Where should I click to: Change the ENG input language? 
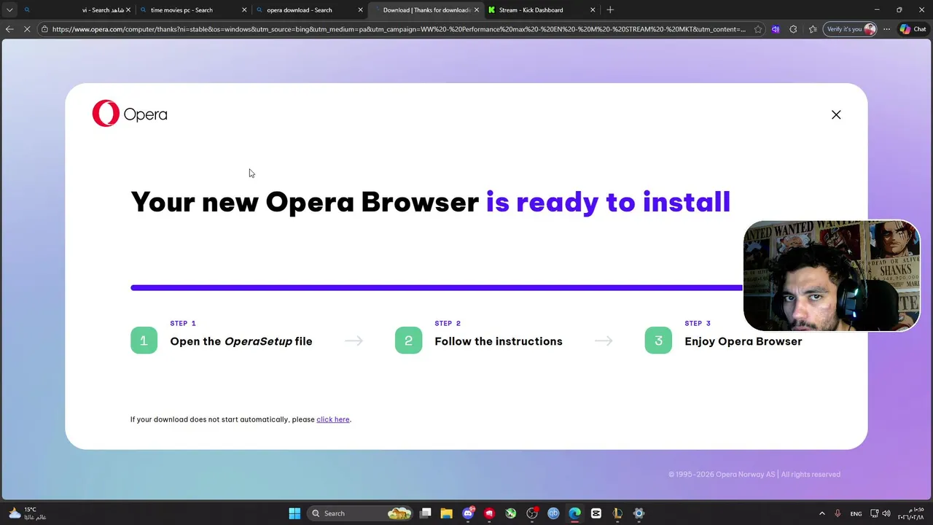(x=856, y=513)
